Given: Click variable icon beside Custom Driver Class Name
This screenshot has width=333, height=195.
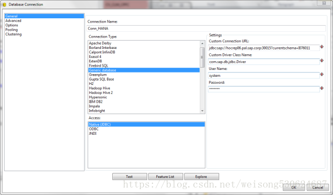Looking at the screenshot, I should point(322,61).
